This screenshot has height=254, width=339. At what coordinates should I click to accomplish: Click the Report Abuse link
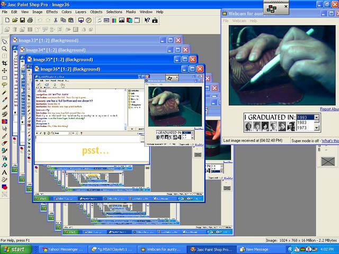click(329, 109)
